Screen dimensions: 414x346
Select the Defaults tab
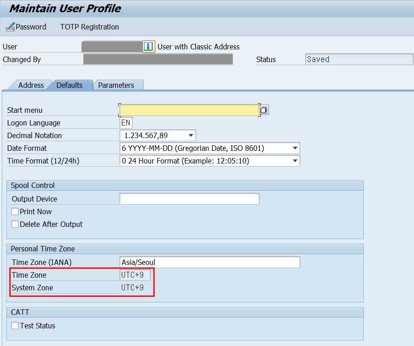[x=69, y=85]
